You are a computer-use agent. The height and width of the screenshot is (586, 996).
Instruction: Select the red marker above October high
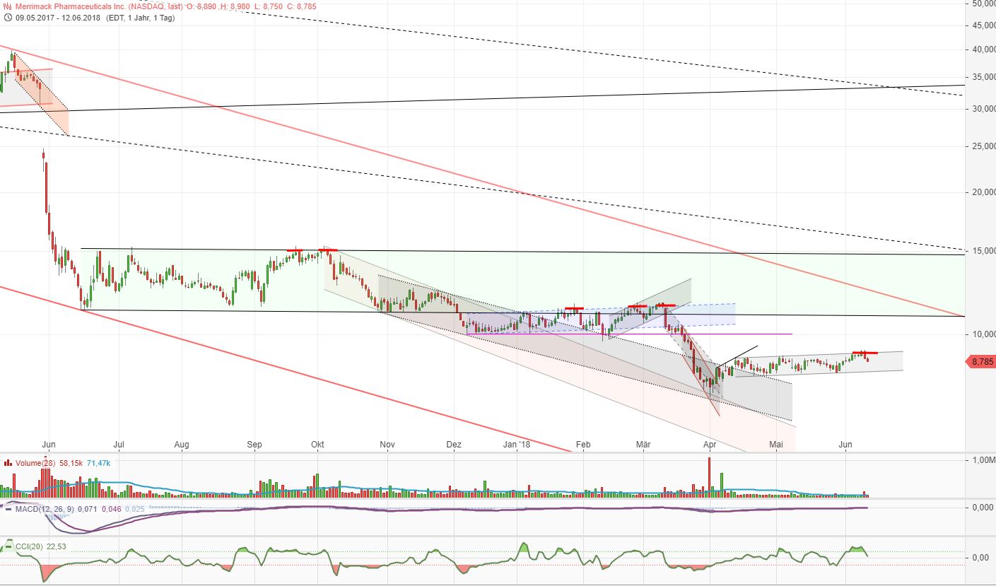pos(328,250)
